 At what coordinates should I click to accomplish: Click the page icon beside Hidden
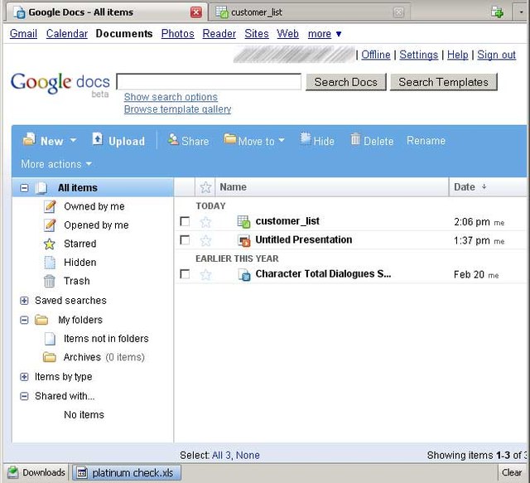[50, 263]
